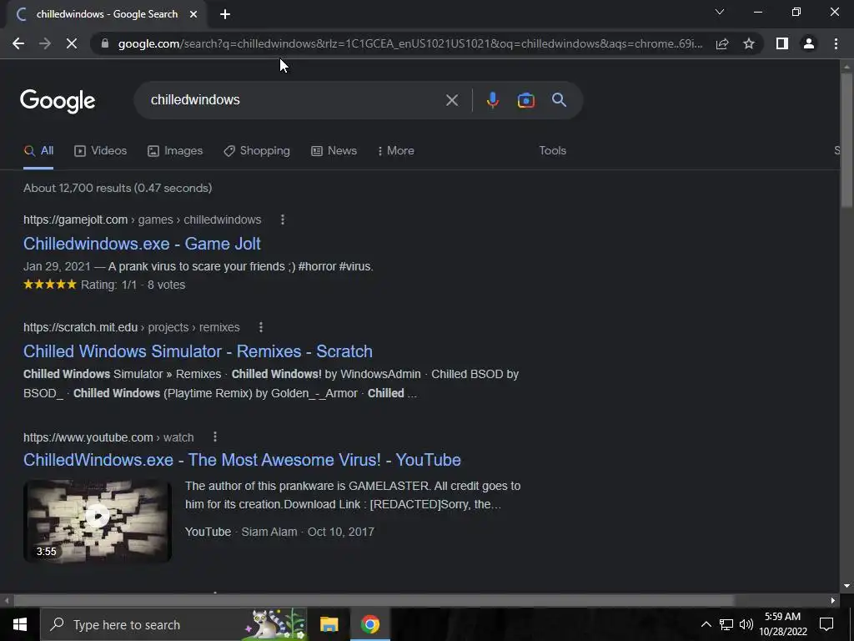View site info via the lock icon
854x641 pixels.
105,43
